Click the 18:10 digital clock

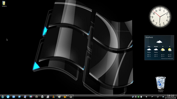[170, 96]
